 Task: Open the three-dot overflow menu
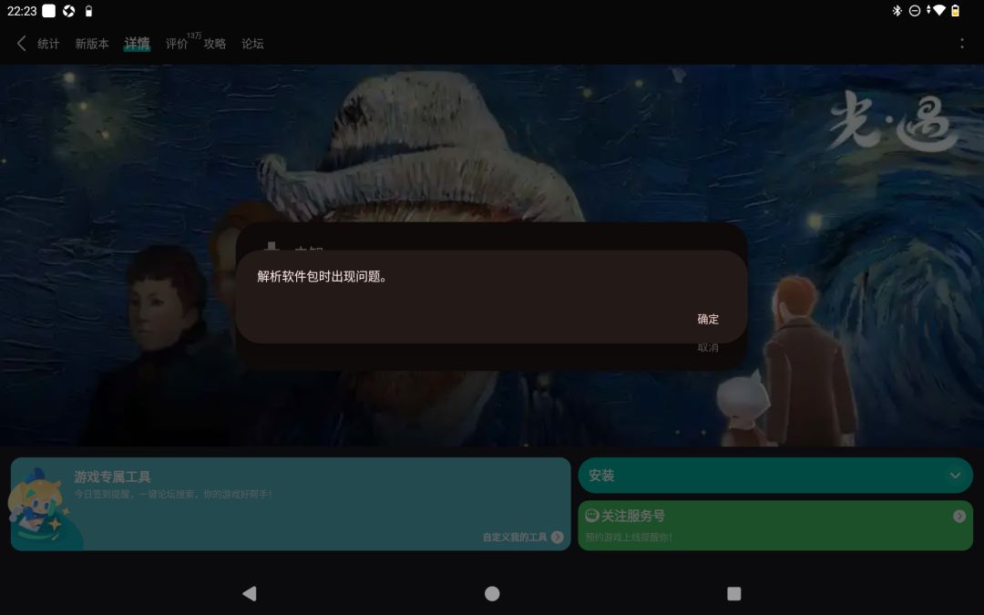point(961,44)
